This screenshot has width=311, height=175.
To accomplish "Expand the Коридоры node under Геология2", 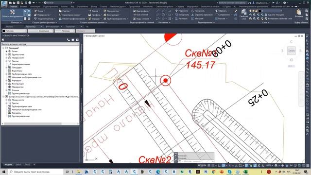I will 6,81.
